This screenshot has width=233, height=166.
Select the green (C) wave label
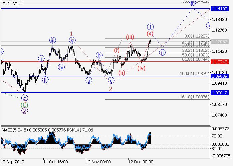[24, 105]
